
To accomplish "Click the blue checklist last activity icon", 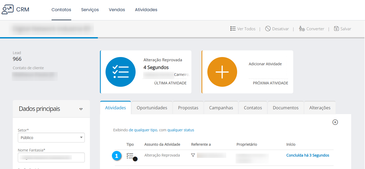I will [120, 72].
